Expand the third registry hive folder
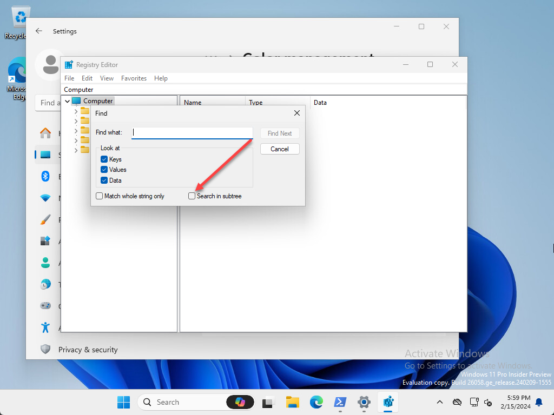The image size is (554, 415). pyautogui.click(x=76, y=131)
